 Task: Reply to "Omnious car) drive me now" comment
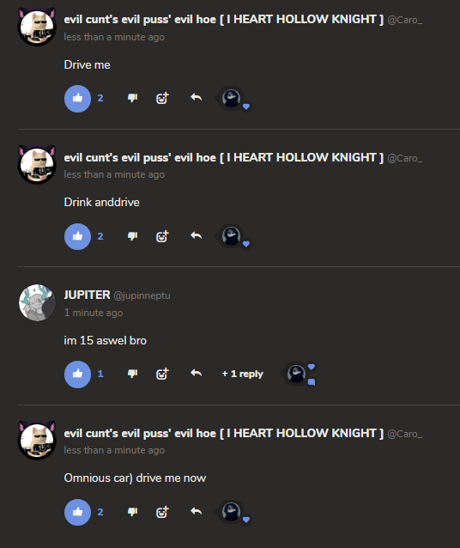pos(197,511)
